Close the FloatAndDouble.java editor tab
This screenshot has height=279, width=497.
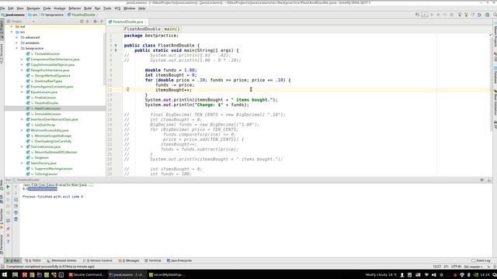coord(146,22)
